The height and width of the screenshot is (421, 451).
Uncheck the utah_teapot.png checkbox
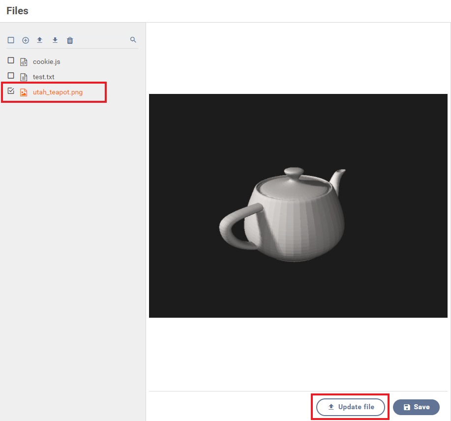click(x=11, y=91)
